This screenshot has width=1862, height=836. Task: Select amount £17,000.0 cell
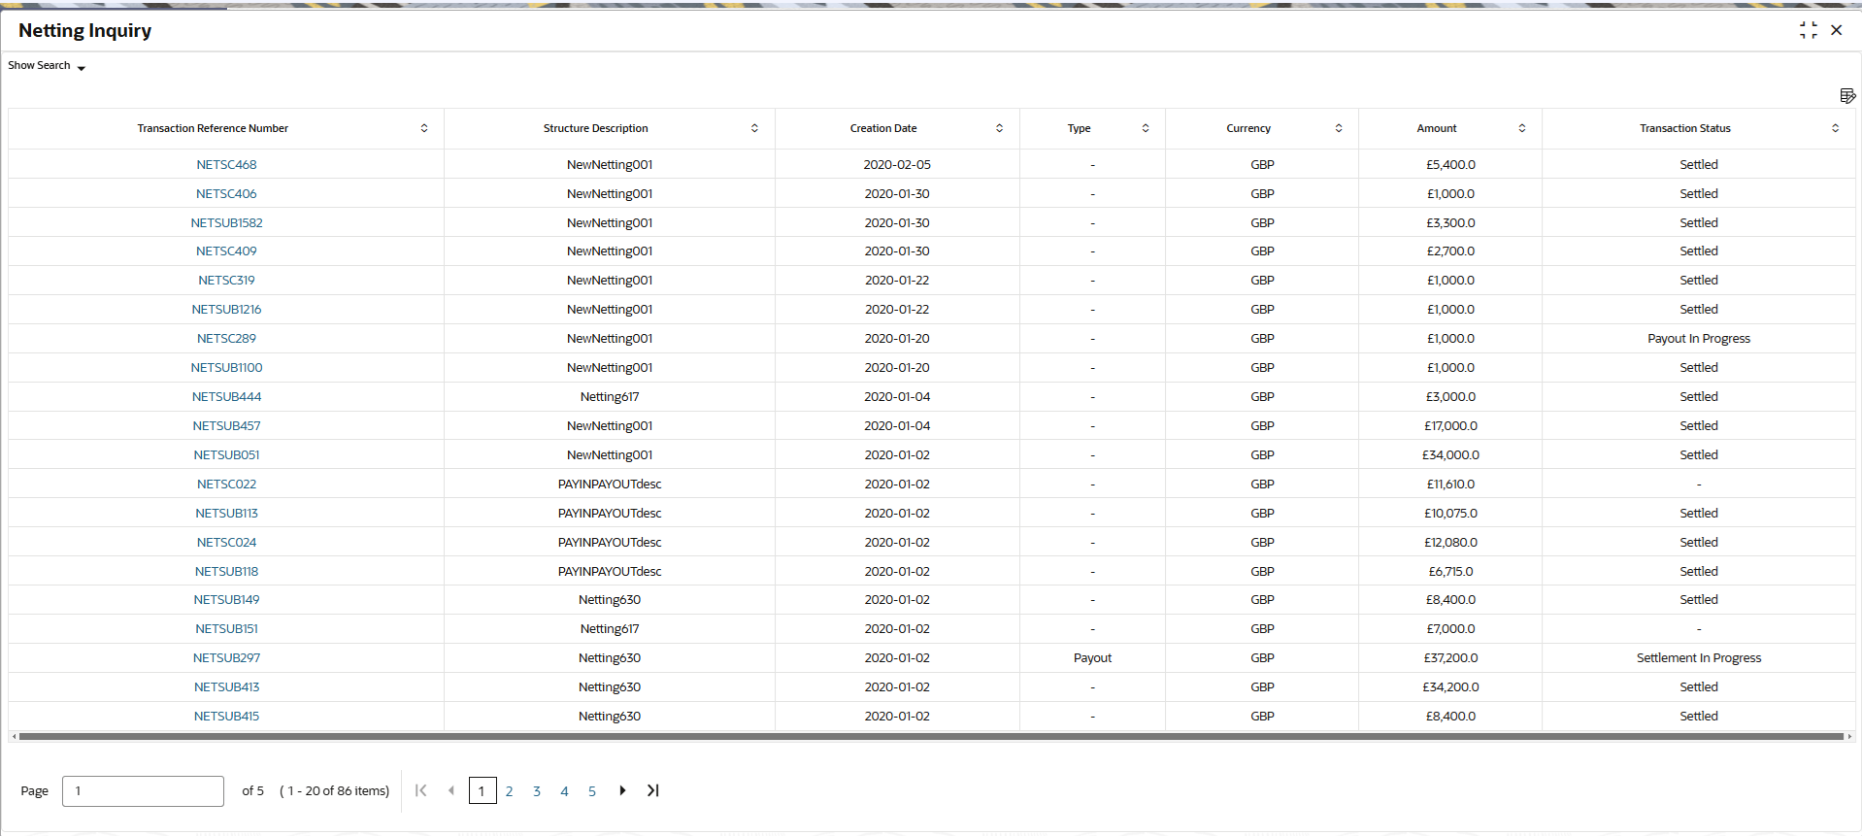[x=1450, y=426]
